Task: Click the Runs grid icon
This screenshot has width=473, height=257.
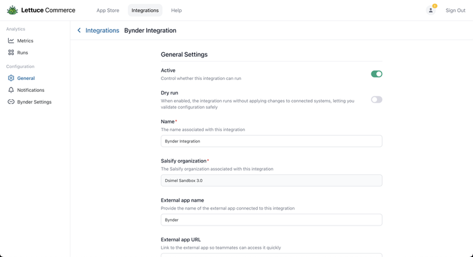Action: pyautogui.click(x=11, y=53)
